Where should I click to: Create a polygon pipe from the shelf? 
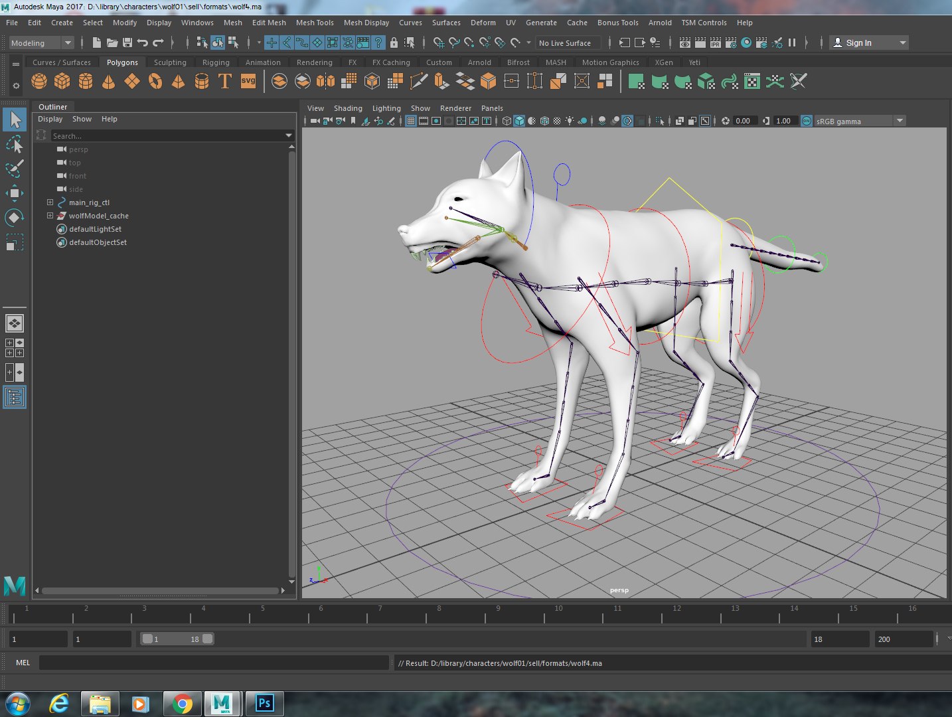202,82
